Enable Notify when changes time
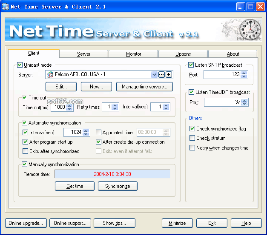 [x=192, y=147]
